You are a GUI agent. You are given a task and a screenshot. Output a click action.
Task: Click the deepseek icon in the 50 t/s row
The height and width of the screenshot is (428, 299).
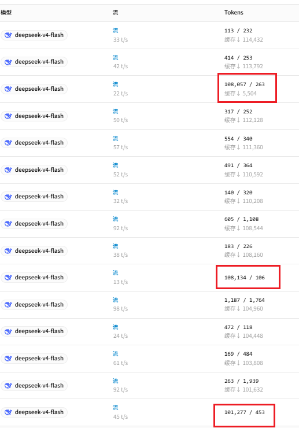pyautogui.click(x=9, y=116)
